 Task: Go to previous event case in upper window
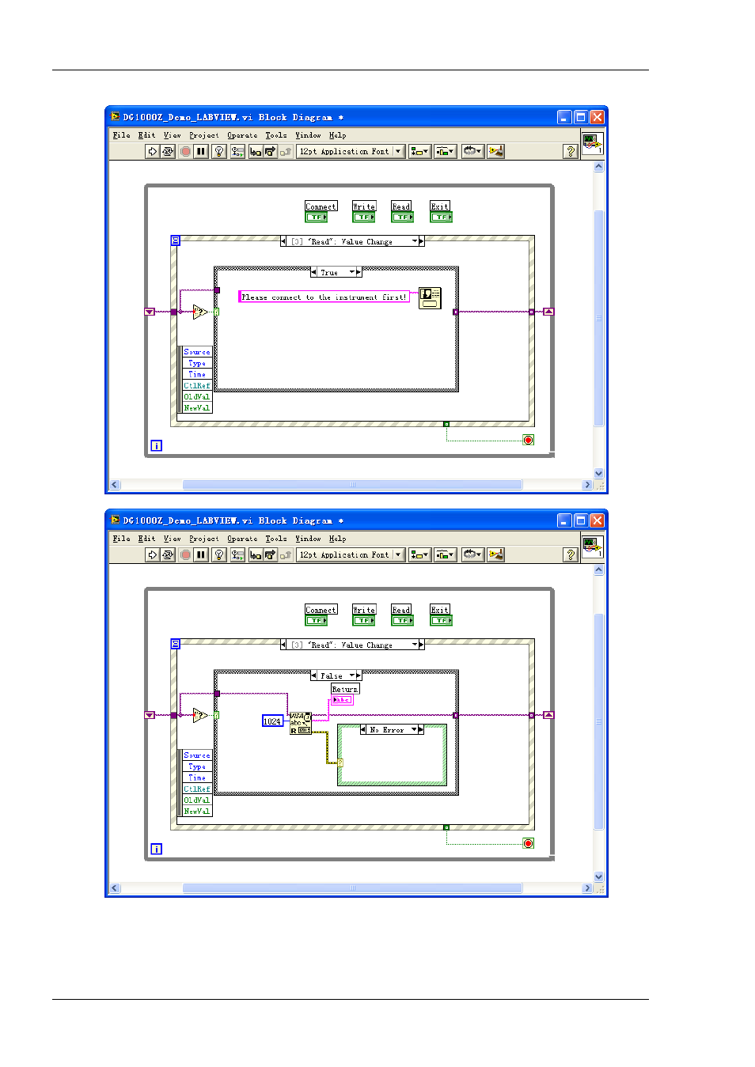[283, 241]
